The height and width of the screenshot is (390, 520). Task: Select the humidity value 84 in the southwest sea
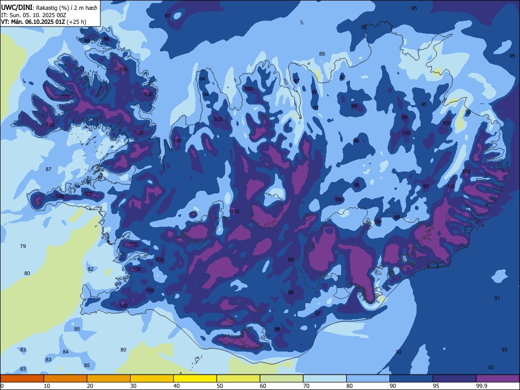point(66,352)
